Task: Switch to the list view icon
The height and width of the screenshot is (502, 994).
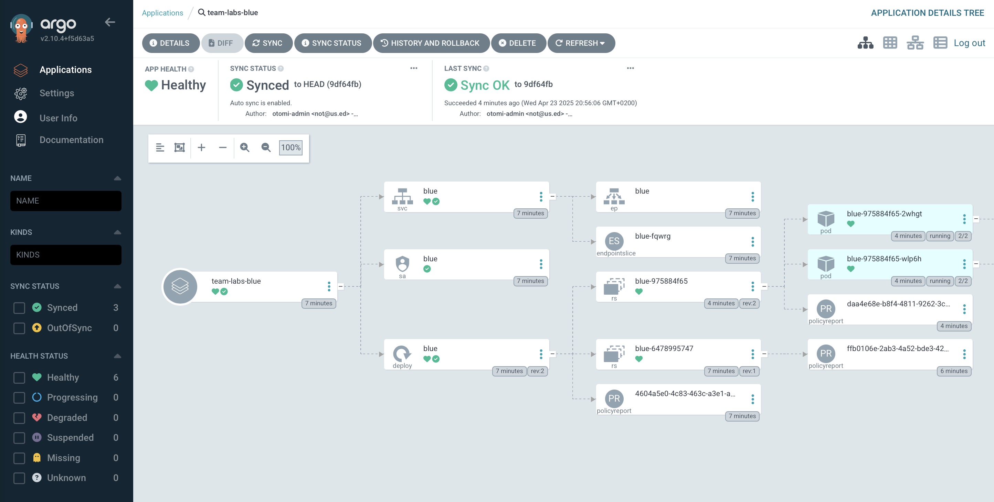Action: pyautogui.click(x=940, y=43)
